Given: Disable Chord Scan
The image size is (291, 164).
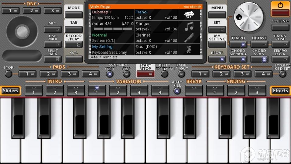Looking at the screenshot, I should pos(259,59).
